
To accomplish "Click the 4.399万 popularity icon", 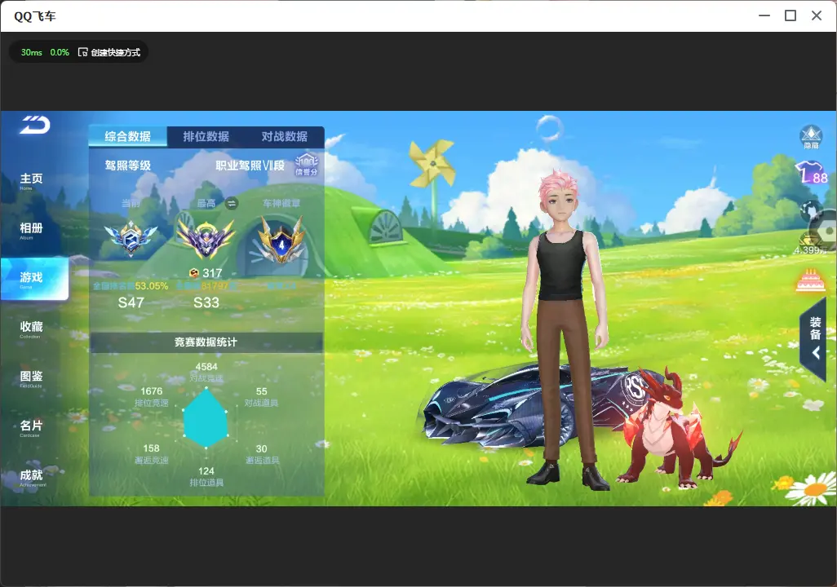I will coord(810,244).
